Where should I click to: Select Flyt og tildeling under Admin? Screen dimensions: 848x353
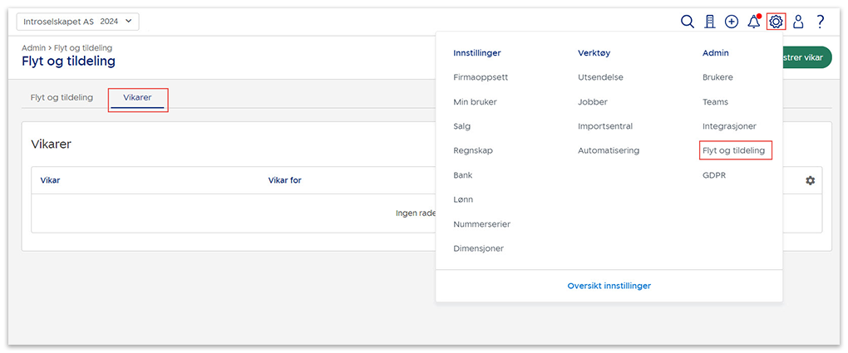pyautogui.click(x=733, y=150)
